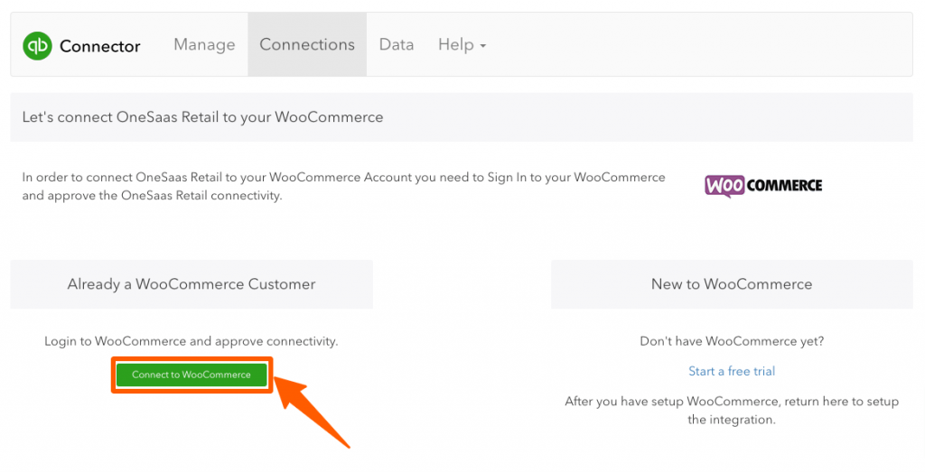
Task: Open the Manage tab
Action: coord(204,45)
